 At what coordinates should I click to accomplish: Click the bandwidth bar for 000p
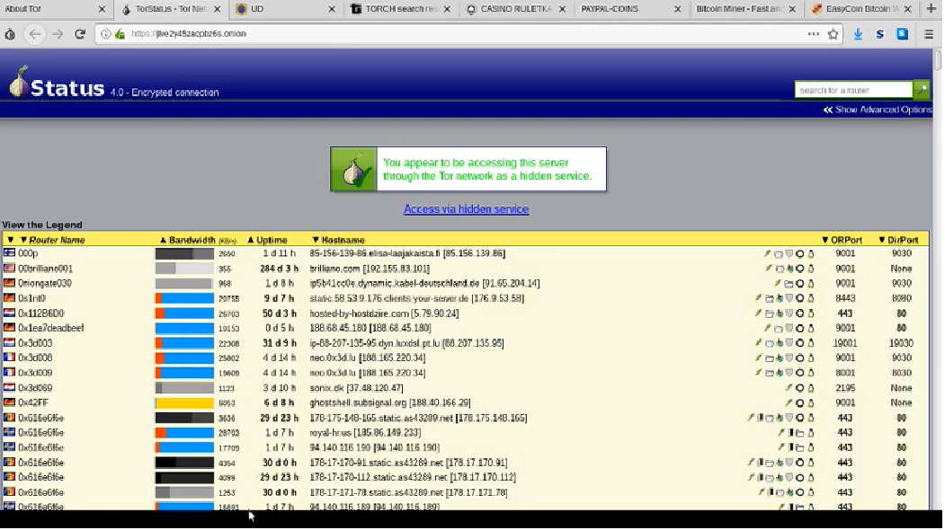tap(184, 253)
